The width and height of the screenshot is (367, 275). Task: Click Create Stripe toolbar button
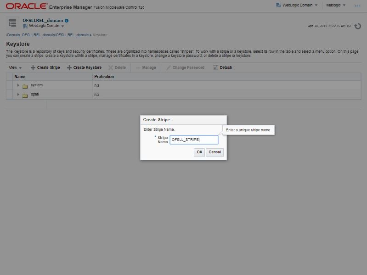pos(45,67)
